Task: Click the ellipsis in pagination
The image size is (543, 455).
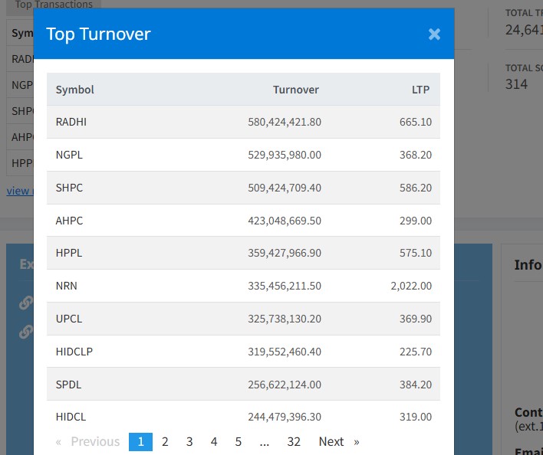Action: (265, 442)
